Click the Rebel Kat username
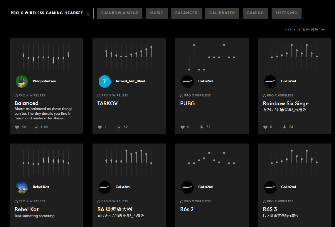The width and height of the screenshot is (335, 227). point(41,187)
